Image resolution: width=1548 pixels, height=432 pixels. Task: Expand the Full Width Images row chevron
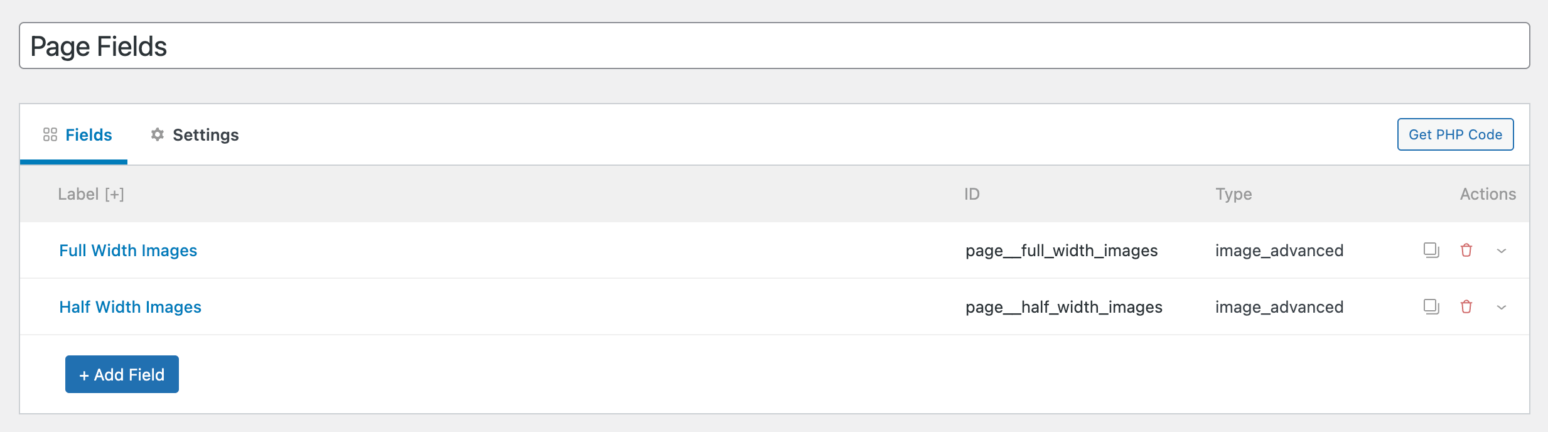tap(1502, 251)
